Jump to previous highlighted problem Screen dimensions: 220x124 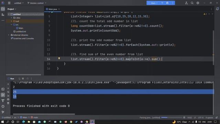pos(209,14)
